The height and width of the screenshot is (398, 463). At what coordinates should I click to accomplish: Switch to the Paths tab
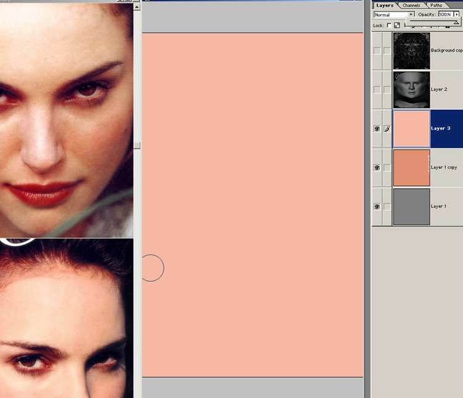(436, 5)
